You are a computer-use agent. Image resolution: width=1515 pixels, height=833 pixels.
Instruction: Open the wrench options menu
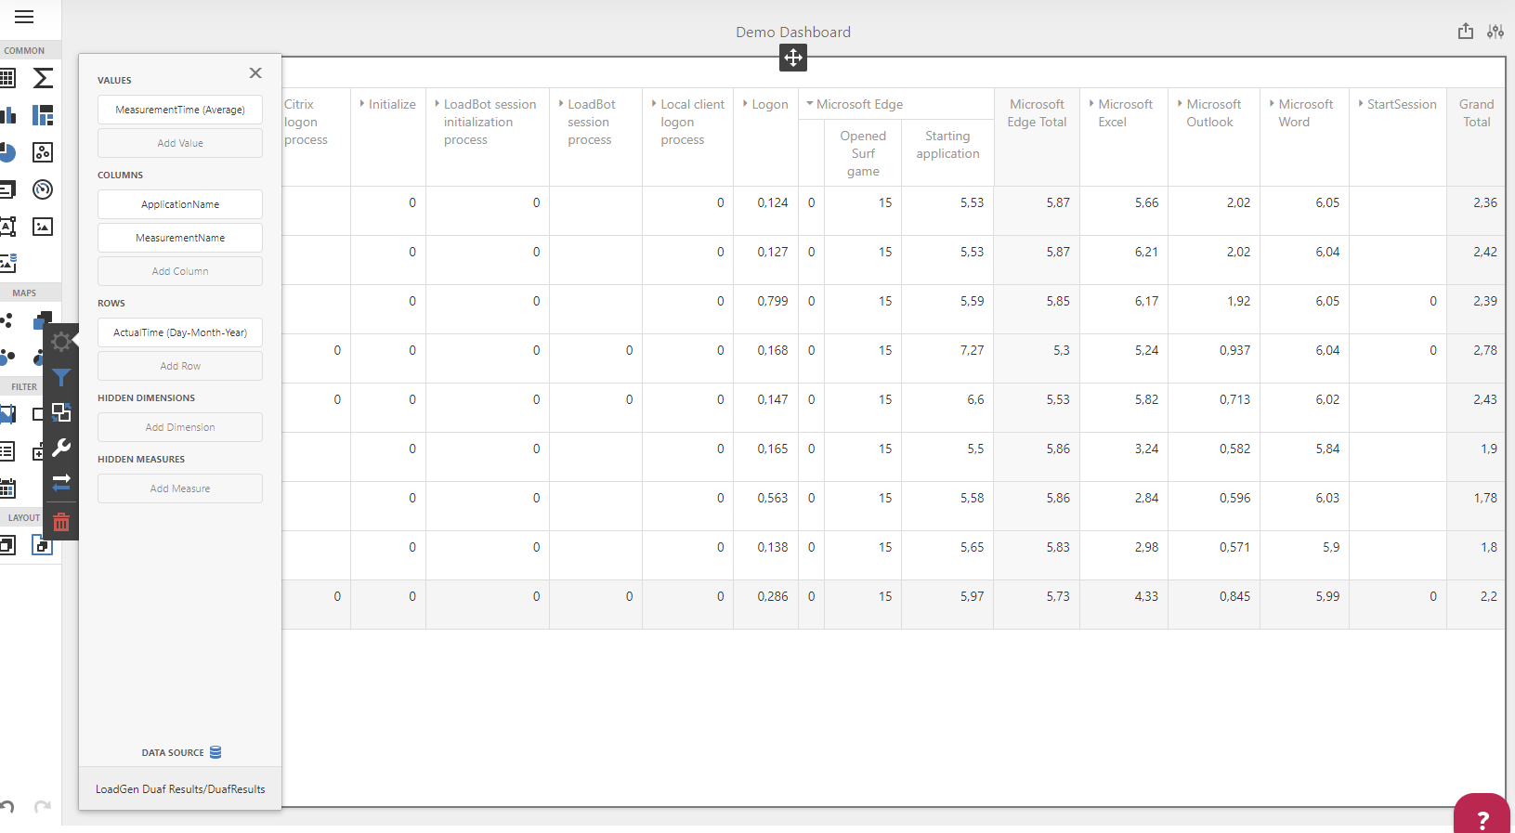tap(61, 448)
